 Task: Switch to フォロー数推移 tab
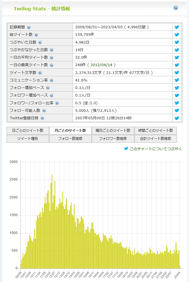click(70, 139)
